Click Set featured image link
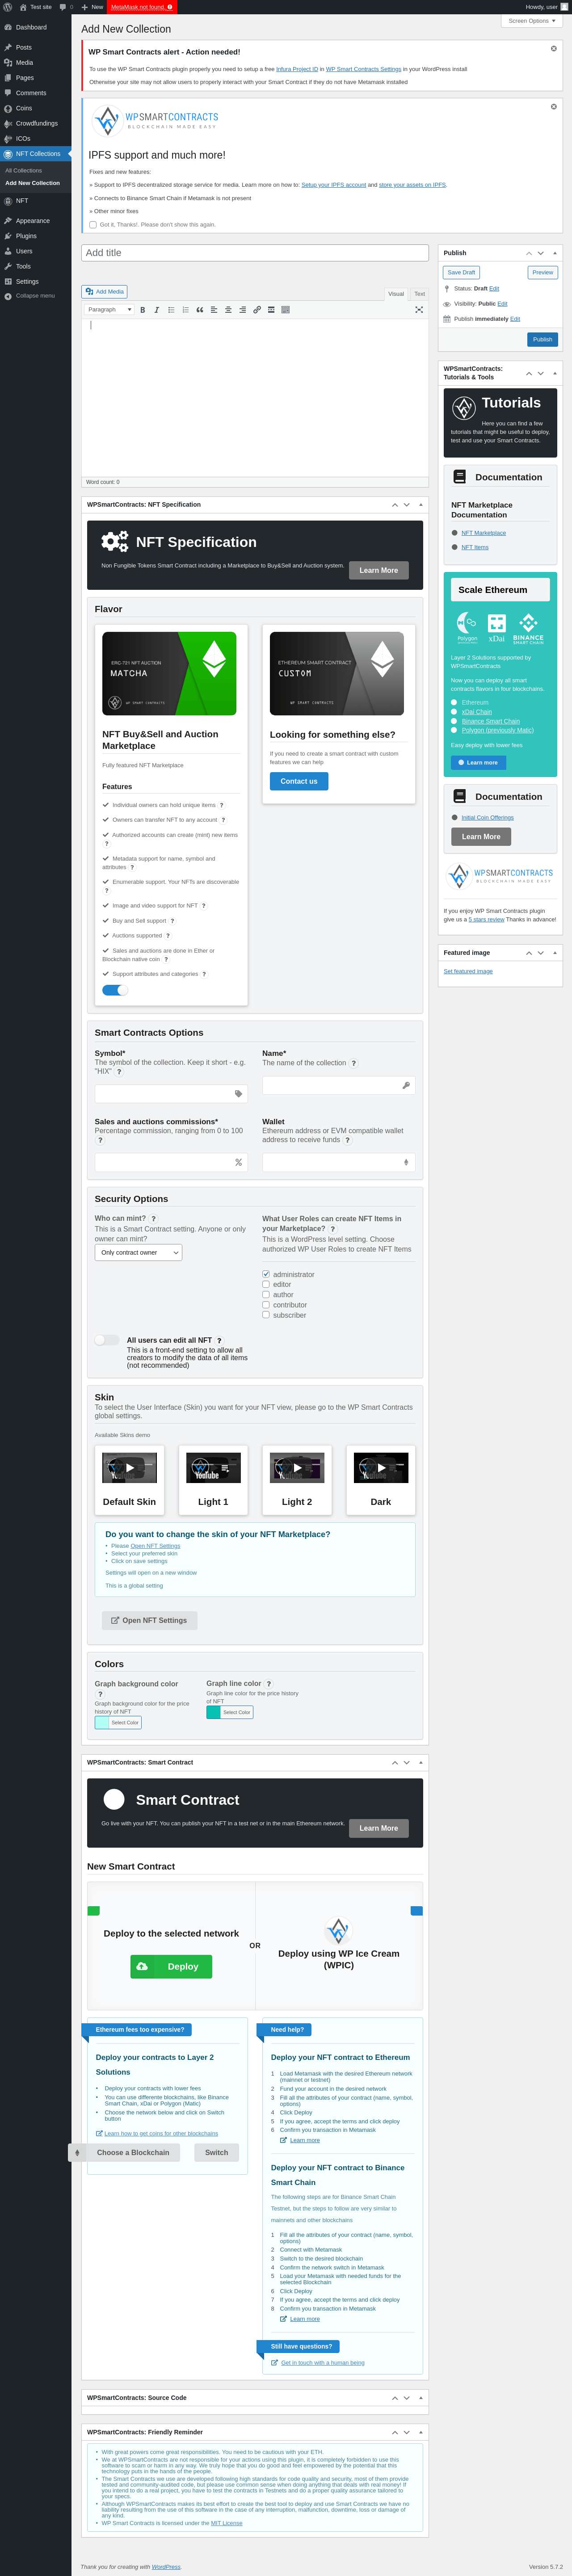 [x=468, y=971]
